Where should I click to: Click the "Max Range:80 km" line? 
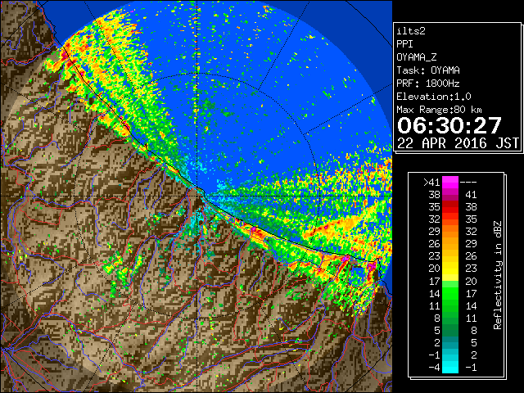[439, 110]
